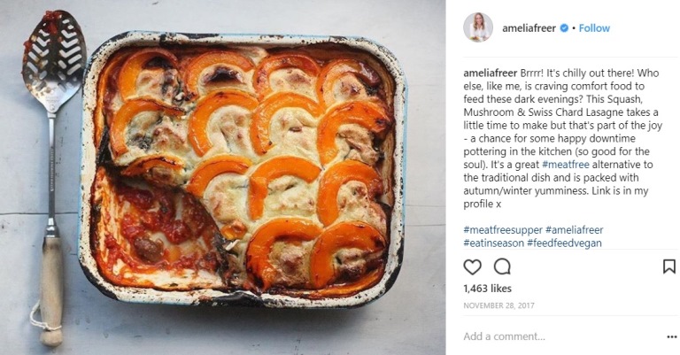Open the #ameliafreer hashtag
Viewport: 680px width, 355px height.
(x=574, y=229)
